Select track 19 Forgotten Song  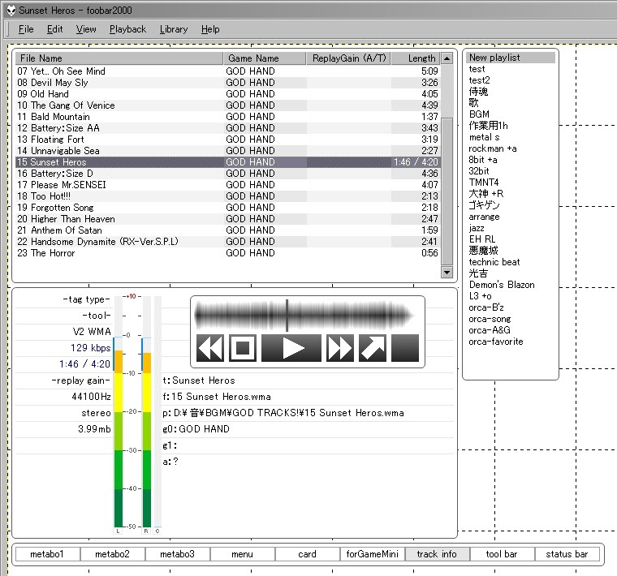[227, 208]
